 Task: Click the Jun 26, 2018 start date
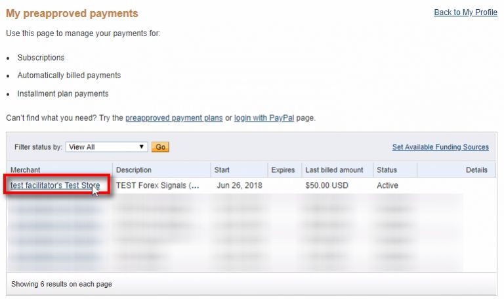(x=240, y=186)
